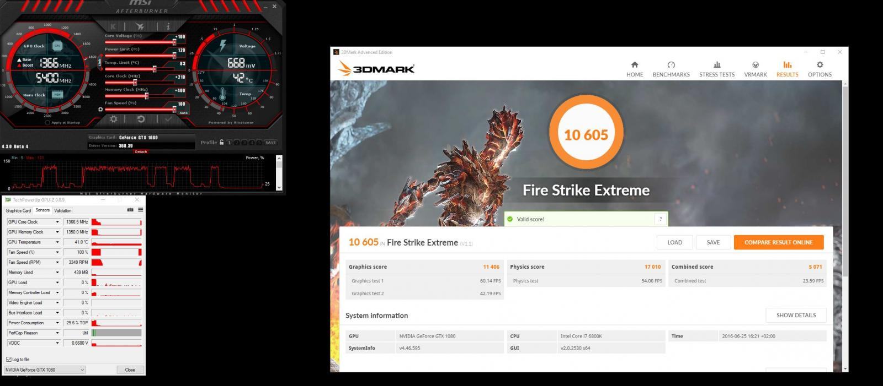Open the NVIDIA GeForce GTX 1080 GPU selector

(x=45, y=369)
